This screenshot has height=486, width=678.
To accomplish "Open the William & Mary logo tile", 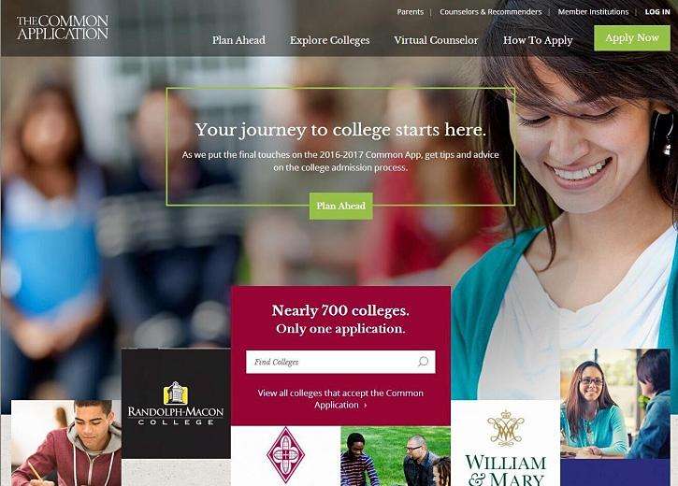I will tap(506, 443).
